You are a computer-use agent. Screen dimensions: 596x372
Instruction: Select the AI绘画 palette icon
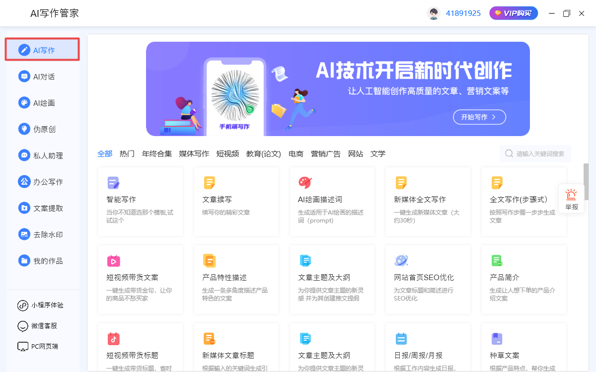tap(24, 103)
